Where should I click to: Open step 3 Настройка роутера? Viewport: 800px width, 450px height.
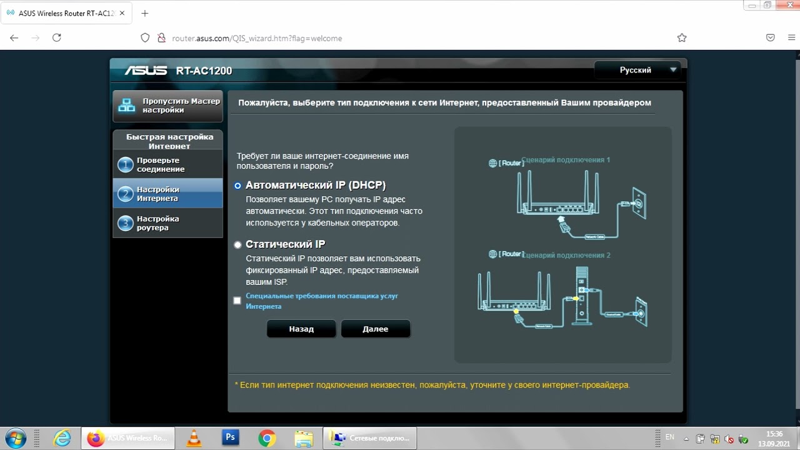coord(167,223)
